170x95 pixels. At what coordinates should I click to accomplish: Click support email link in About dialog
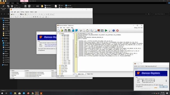point(50,46)
